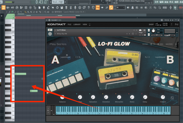
Task: Toggle the song/pattern mode orange button
Action: 3,8
